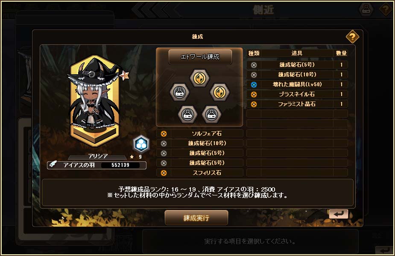Select the top gold material slot hexagon
The image size is (395, 256).
point(199,78)
